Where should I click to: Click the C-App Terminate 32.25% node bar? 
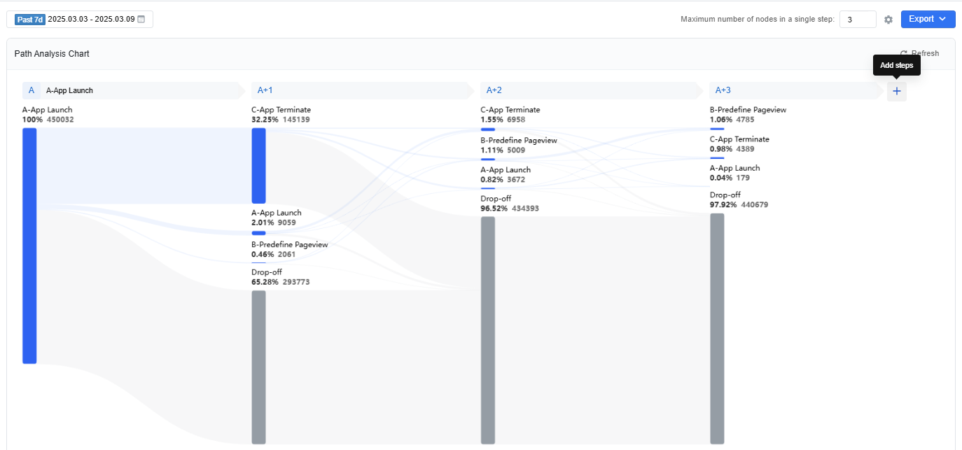tap(258, 166)
